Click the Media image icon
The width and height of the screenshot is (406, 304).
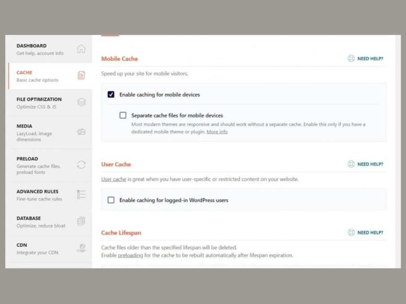point(81,132)
